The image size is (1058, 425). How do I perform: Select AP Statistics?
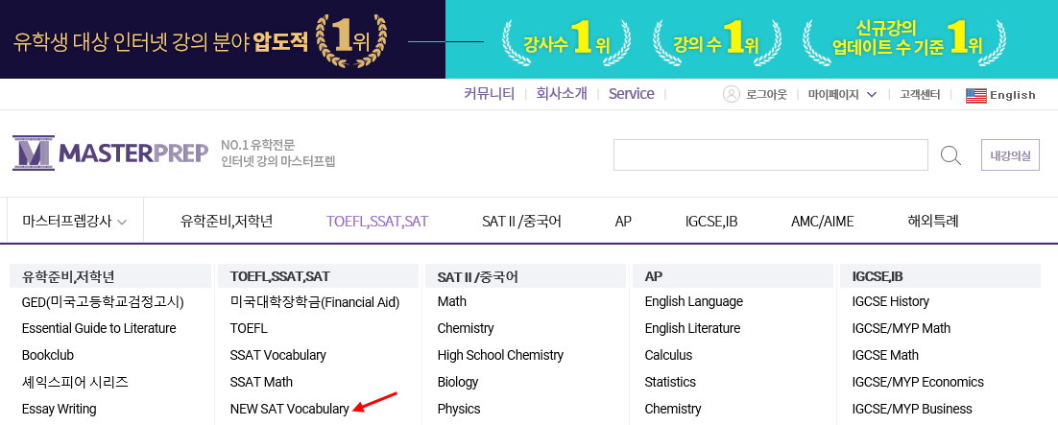(x=670, y=382)
